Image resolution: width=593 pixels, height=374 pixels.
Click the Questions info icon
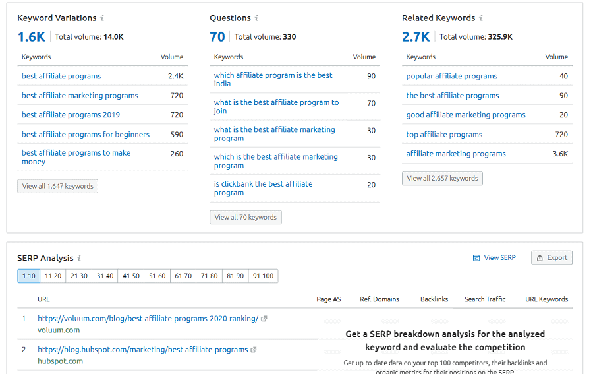click(256, 18)
